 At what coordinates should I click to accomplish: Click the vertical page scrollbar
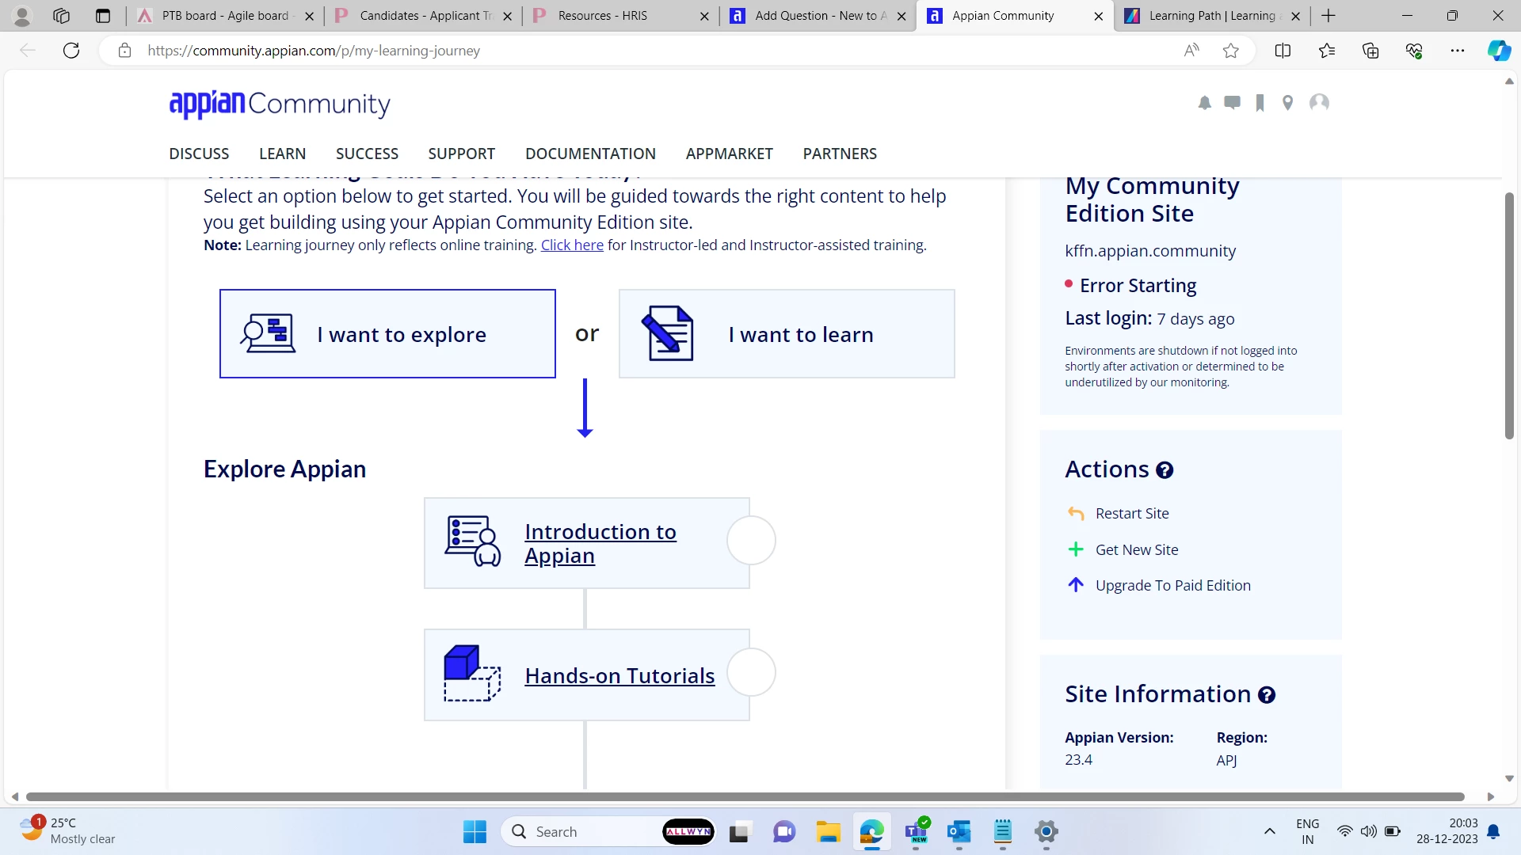pos(1509,315)
